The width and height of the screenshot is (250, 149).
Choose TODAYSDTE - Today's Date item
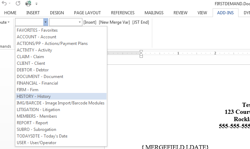coord(42,136)
